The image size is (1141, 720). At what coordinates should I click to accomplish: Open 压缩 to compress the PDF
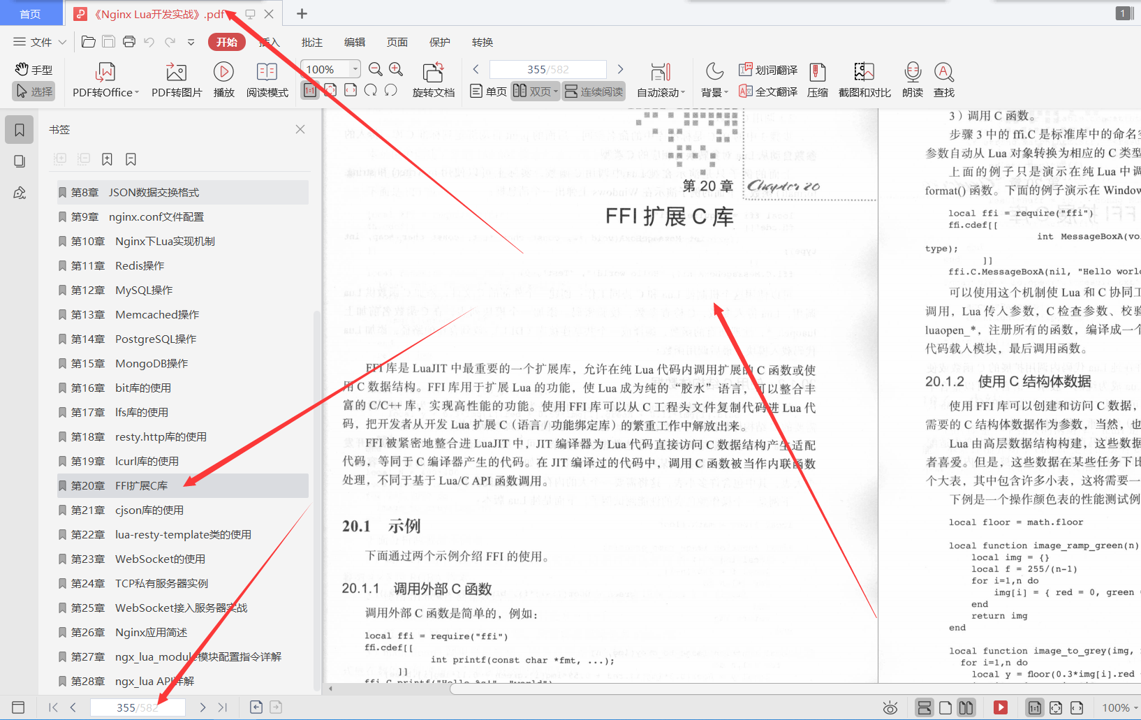click(x=817, y=79)
